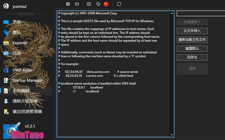The height and width of the screenshot is (140, 225).
Task: Click the '102.54.94.97' address in hosts text
Action: pos(74,72)
